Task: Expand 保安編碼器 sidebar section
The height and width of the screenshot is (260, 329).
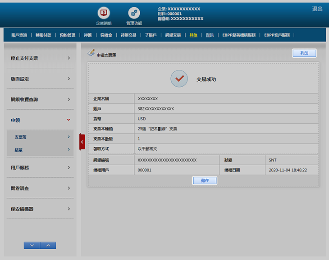Action: click(40, 209)
